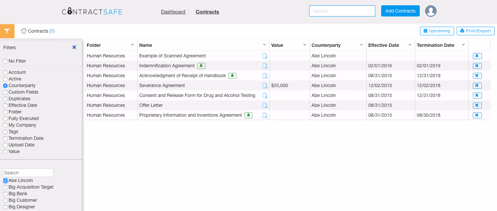Click the reminder icon beside Acknowledgment of Receipt of Handbook
This screenshot has height=211, width=497.
coord(232,75)
